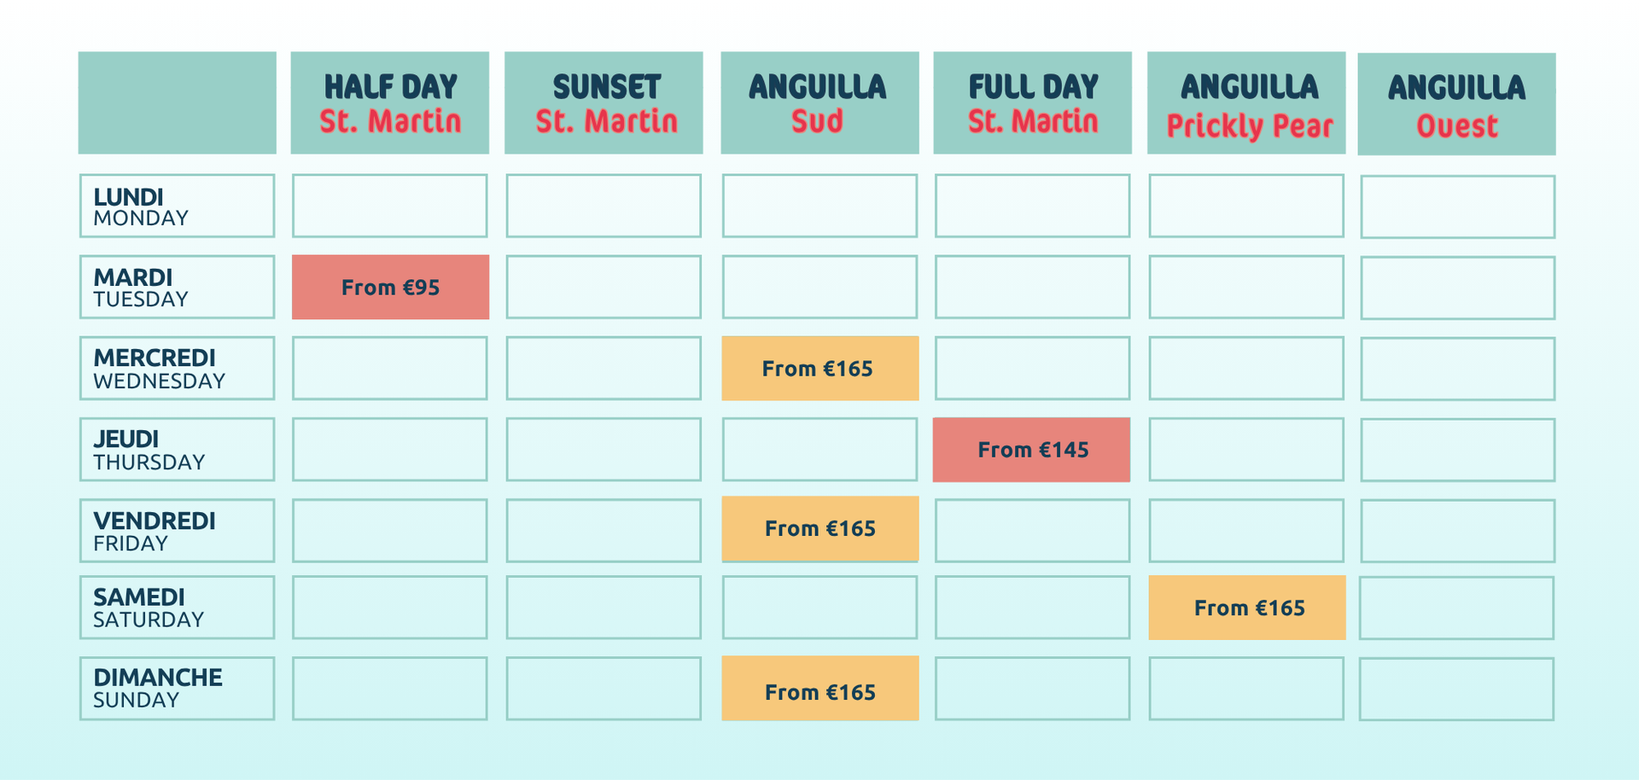Click the Anguilla Sud column header
Screen dimensions: 1639x780
pyautogui.click(x=819, y=103)
